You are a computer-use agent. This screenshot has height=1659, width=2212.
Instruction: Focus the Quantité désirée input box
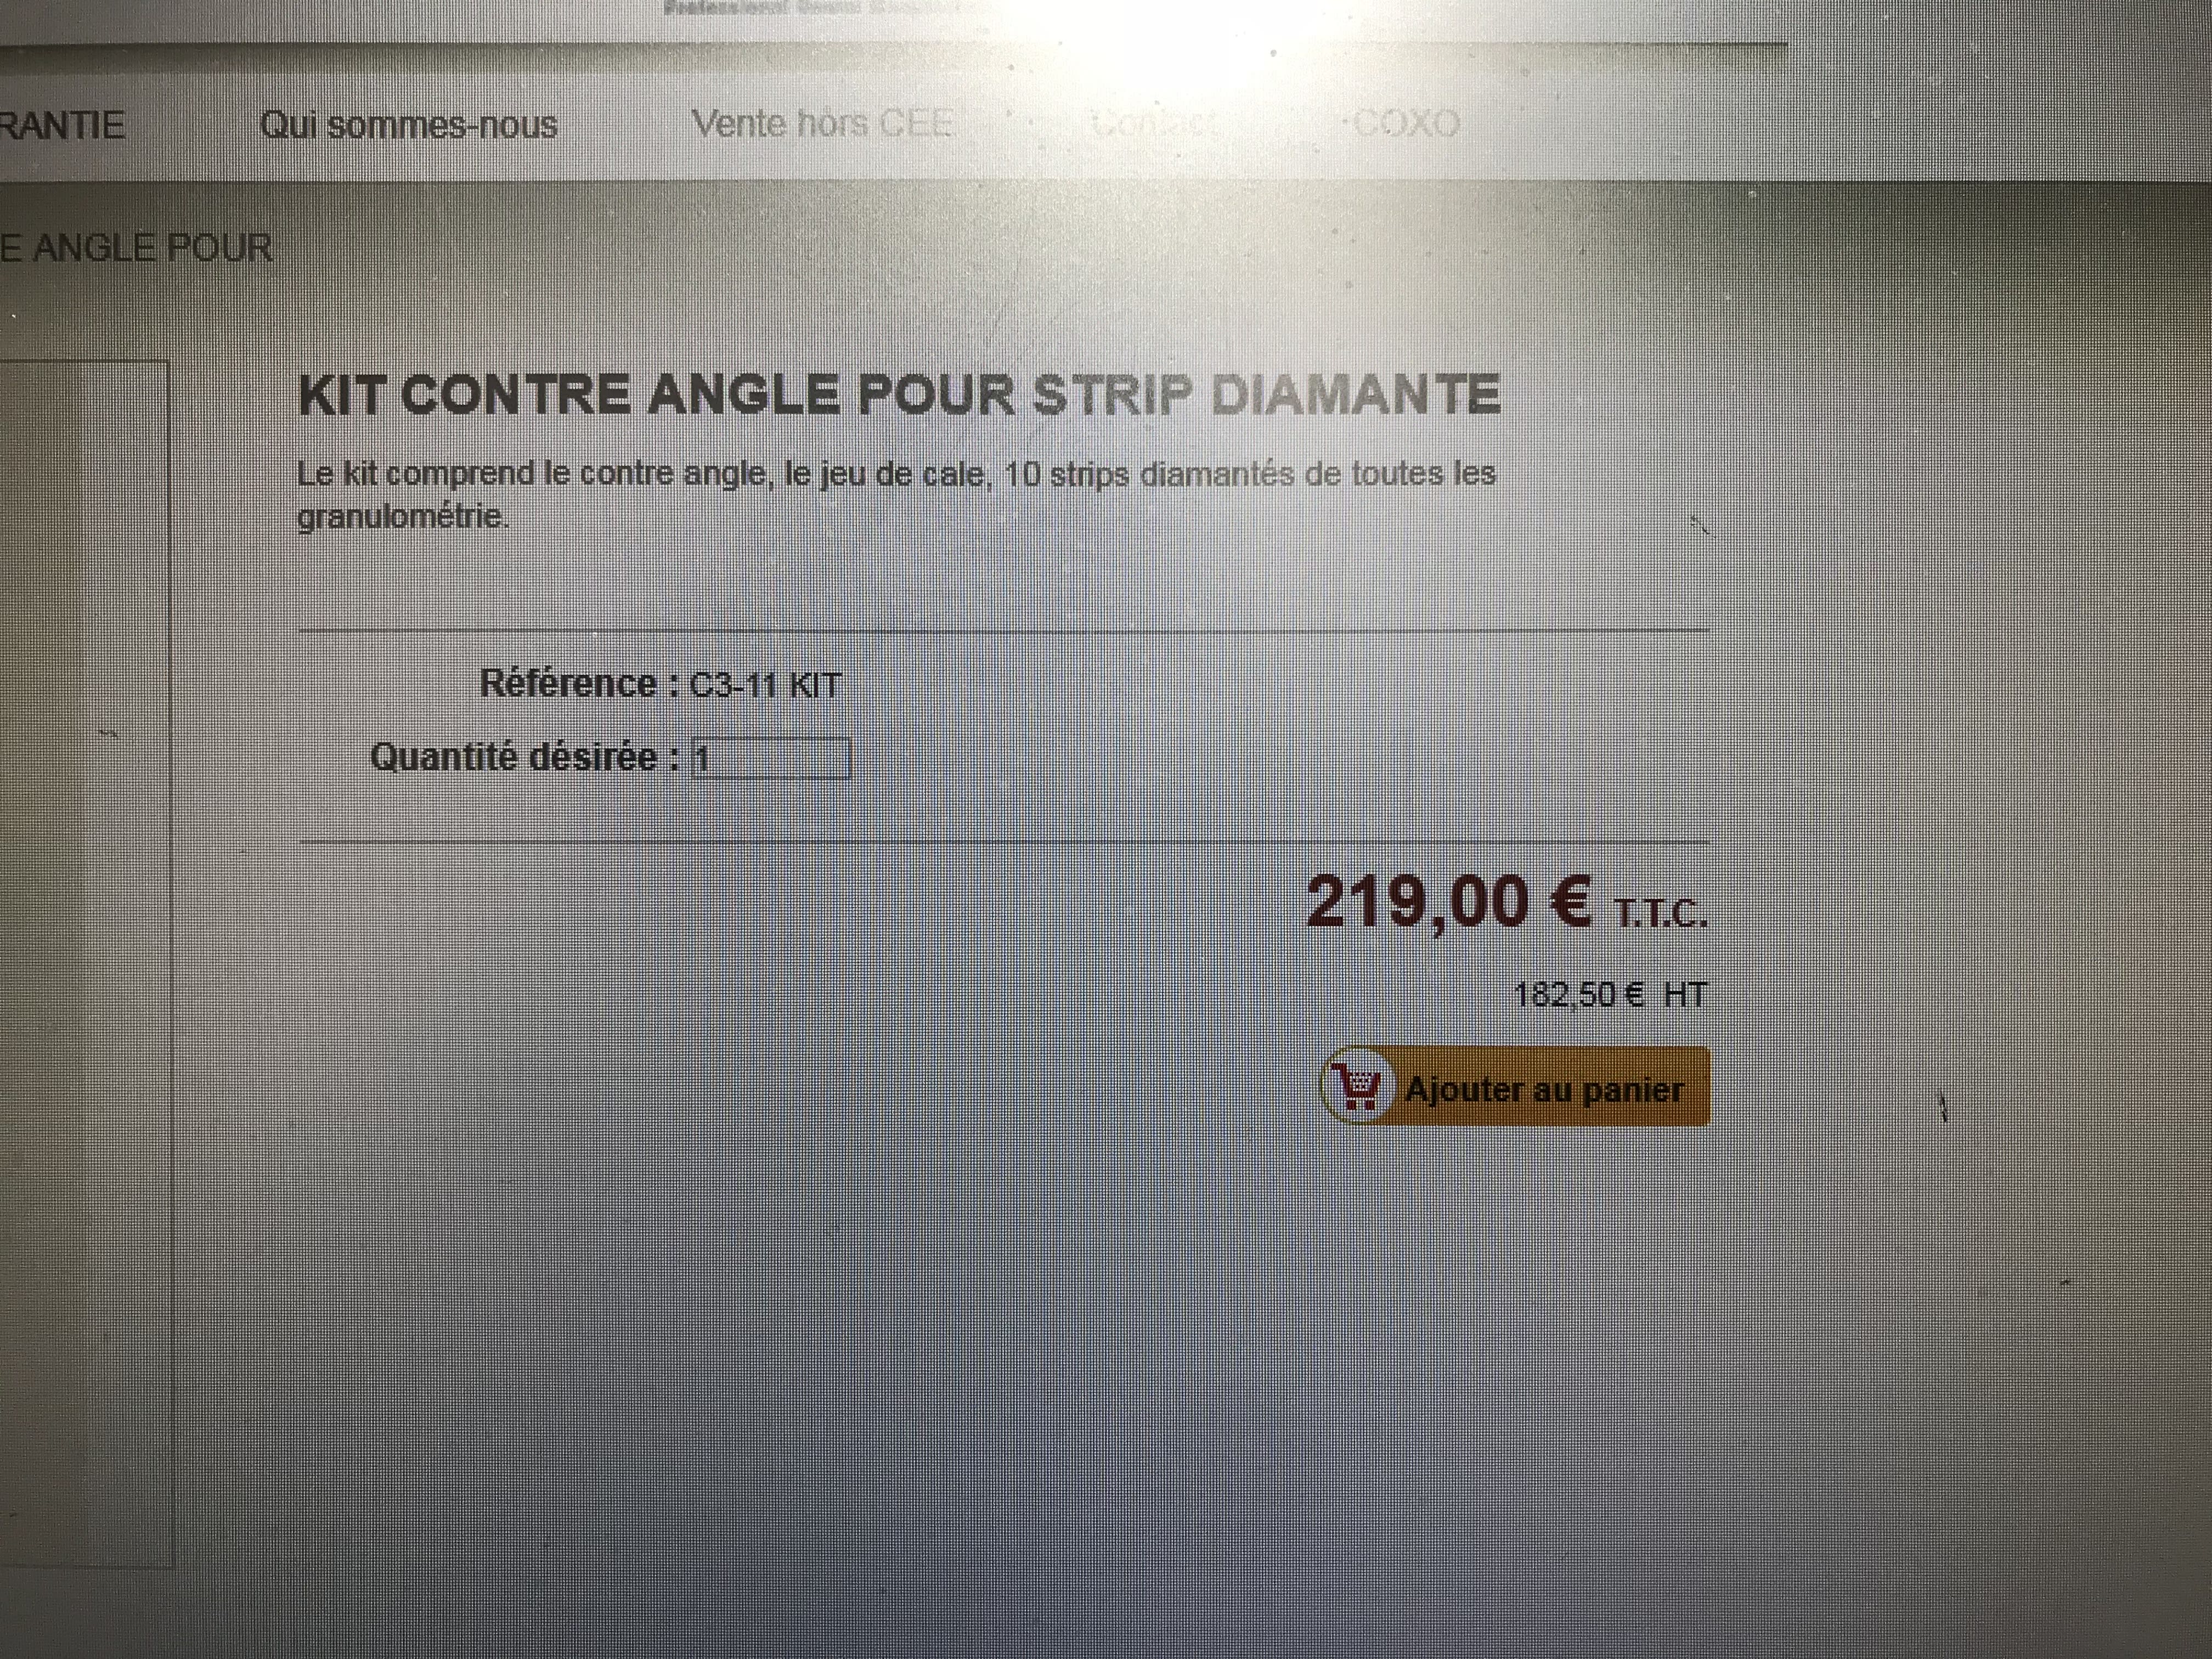point(770,758)
